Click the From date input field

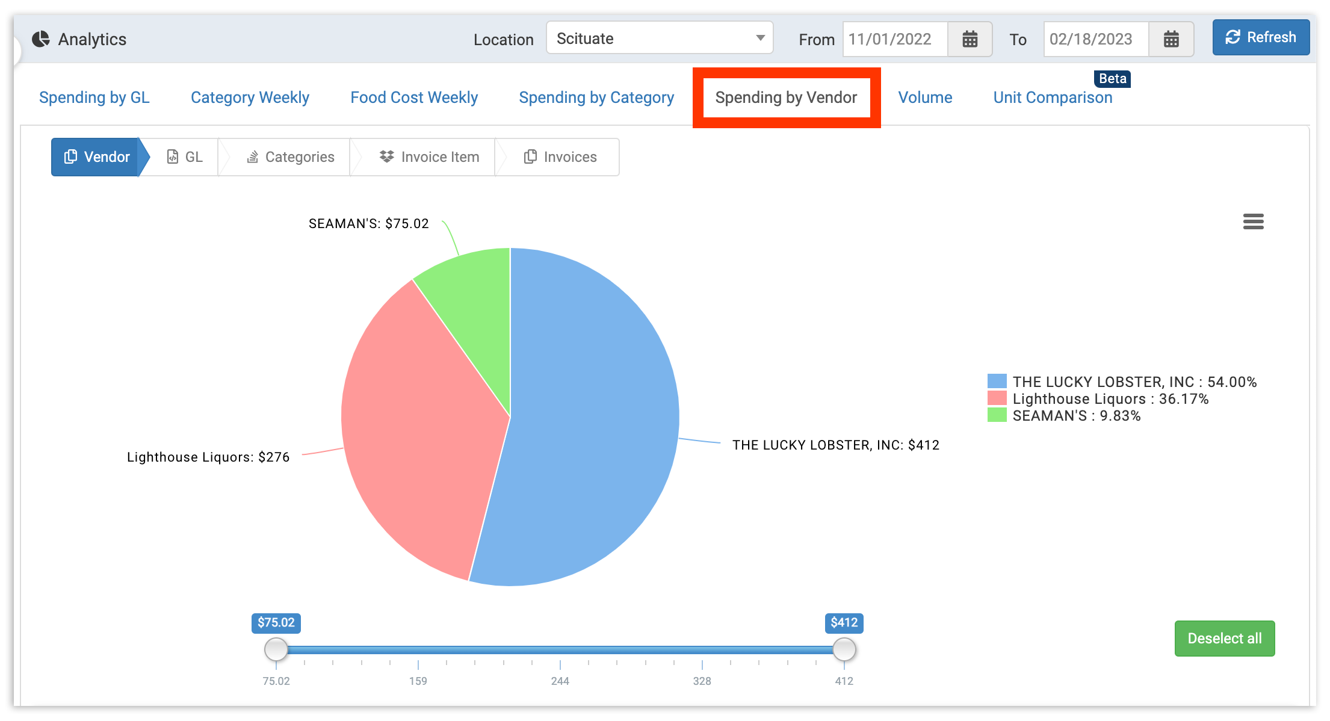click(x=895, y=39)
